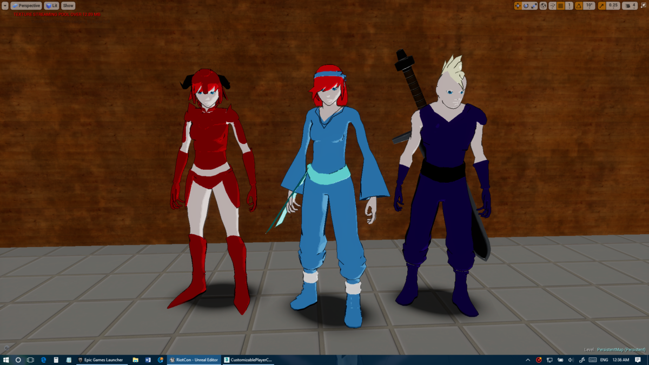Select the scale gizmo tool
The height and width of the screenshot is (365, 649).
click(534, 5)
